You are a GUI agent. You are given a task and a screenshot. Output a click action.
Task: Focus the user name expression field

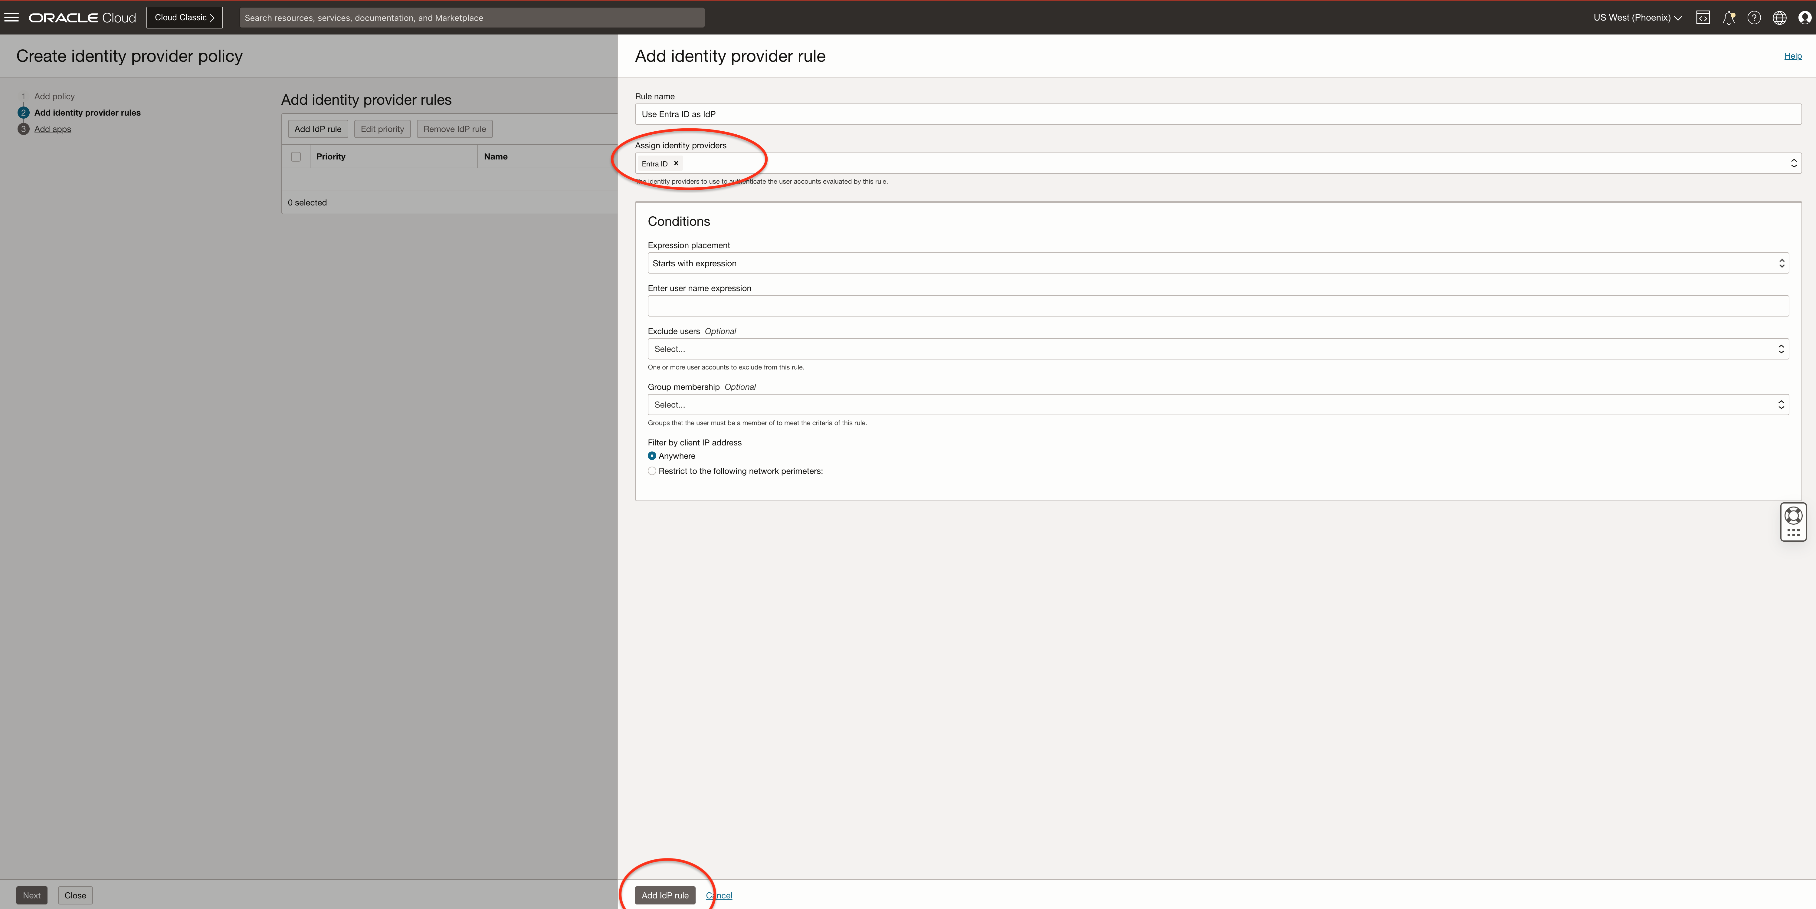pos(1218,306)
